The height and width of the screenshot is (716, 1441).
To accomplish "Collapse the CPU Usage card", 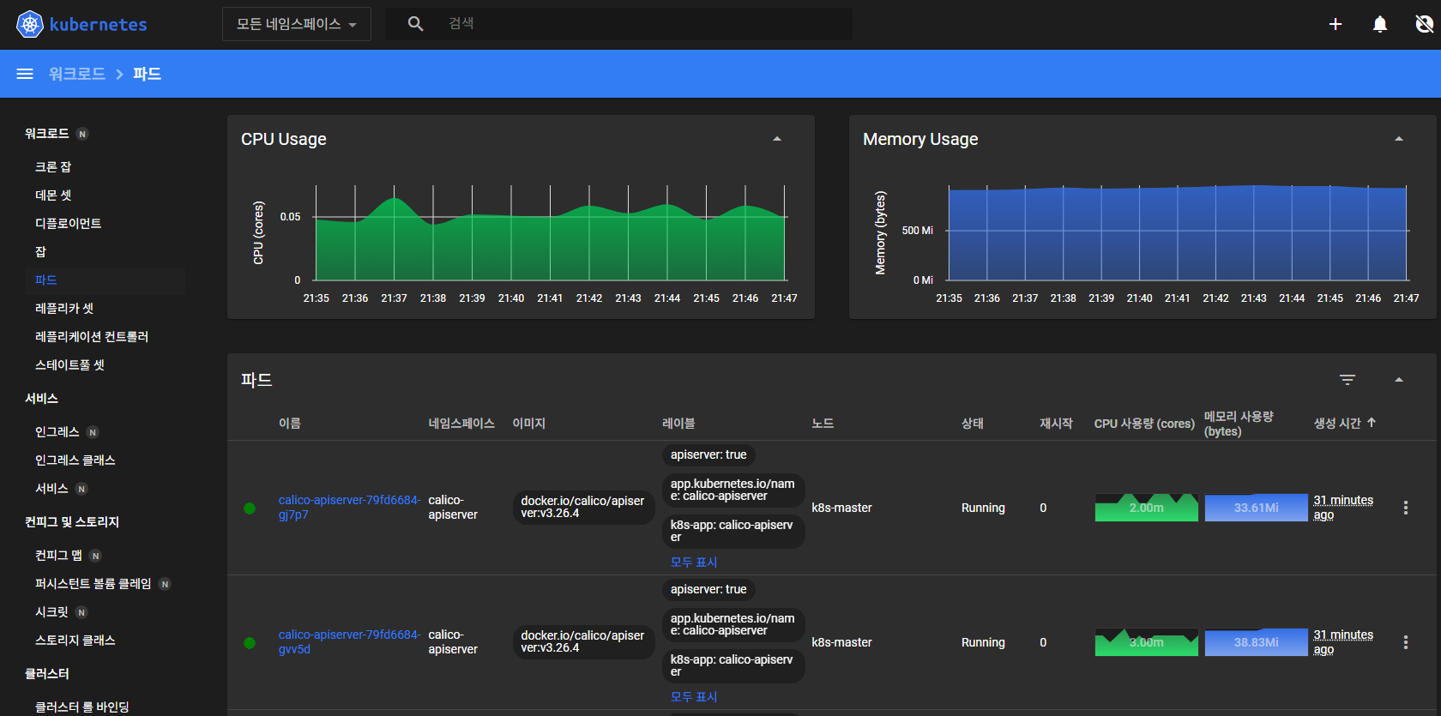I will point(777,139).
